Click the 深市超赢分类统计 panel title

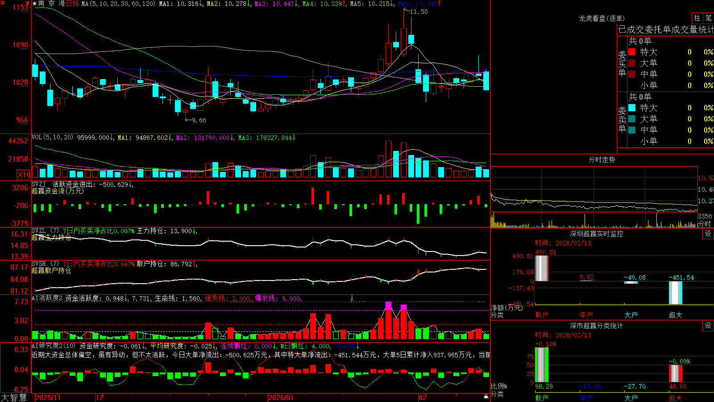coord(596,326)
